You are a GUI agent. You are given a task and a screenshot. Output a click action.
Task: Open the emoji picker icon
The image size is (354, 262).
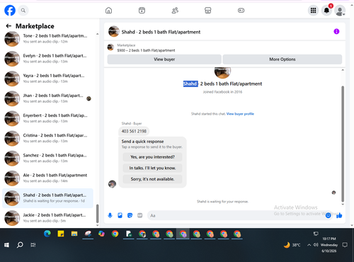pyautogui.click(x=328, y=215)
